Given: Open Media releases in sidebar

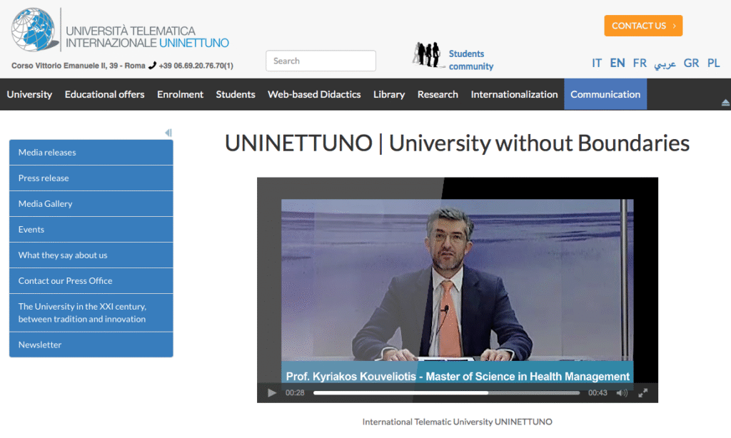Looking at the screenshot, I should 91,153.
